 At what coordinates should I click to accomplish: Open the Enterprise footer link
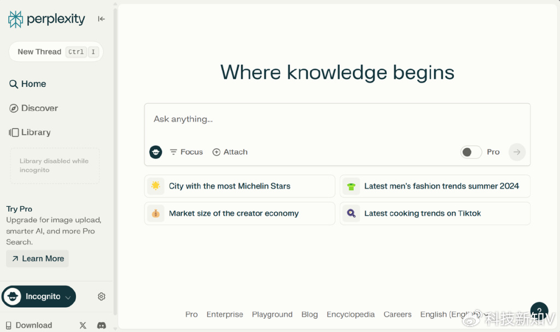pos(225,314)
